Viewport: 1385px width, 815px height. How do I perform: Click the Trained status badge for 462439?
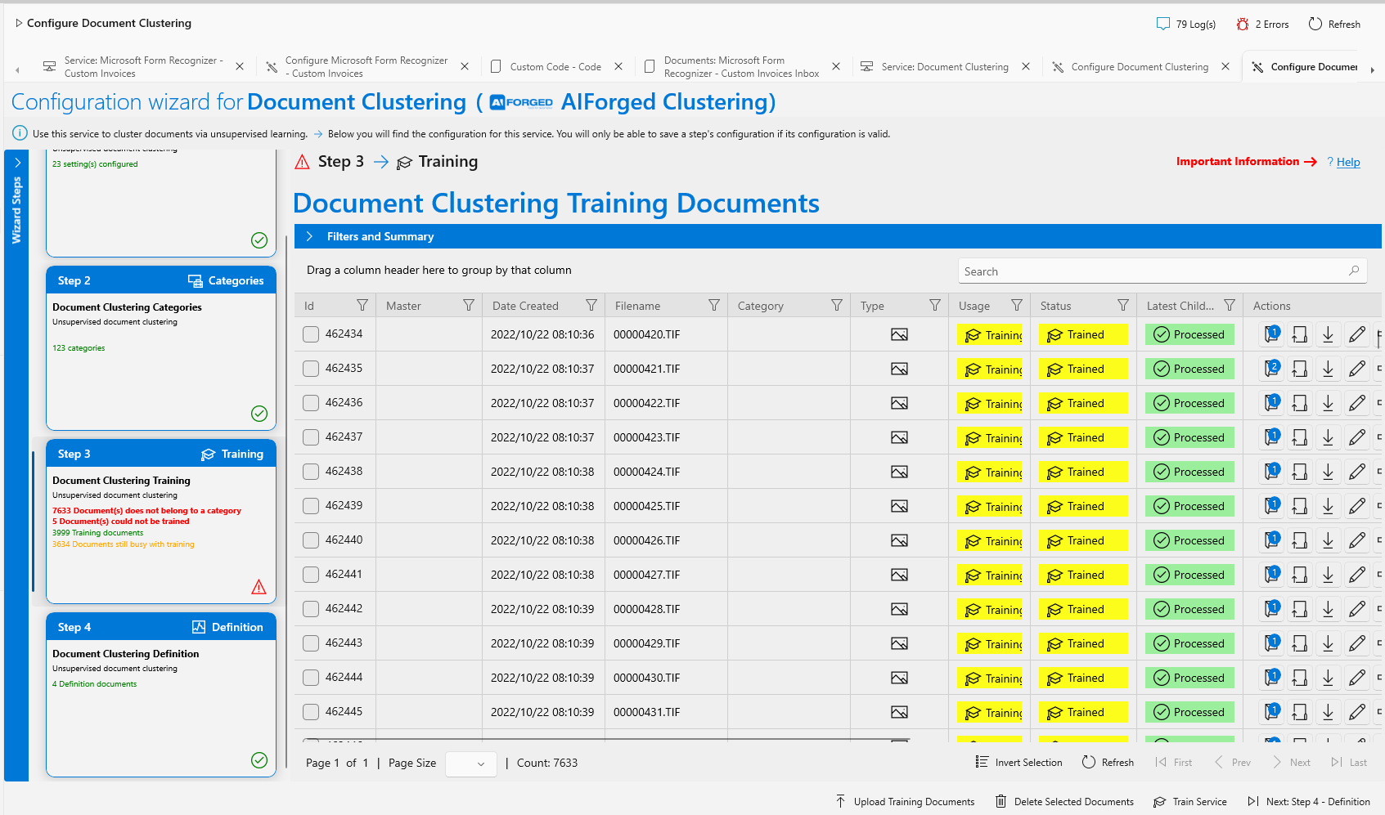[x=1083, y=506]
